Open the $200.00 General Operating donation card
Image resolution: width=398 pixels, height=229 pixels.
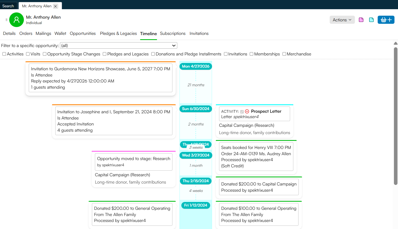tap(132, 214)
